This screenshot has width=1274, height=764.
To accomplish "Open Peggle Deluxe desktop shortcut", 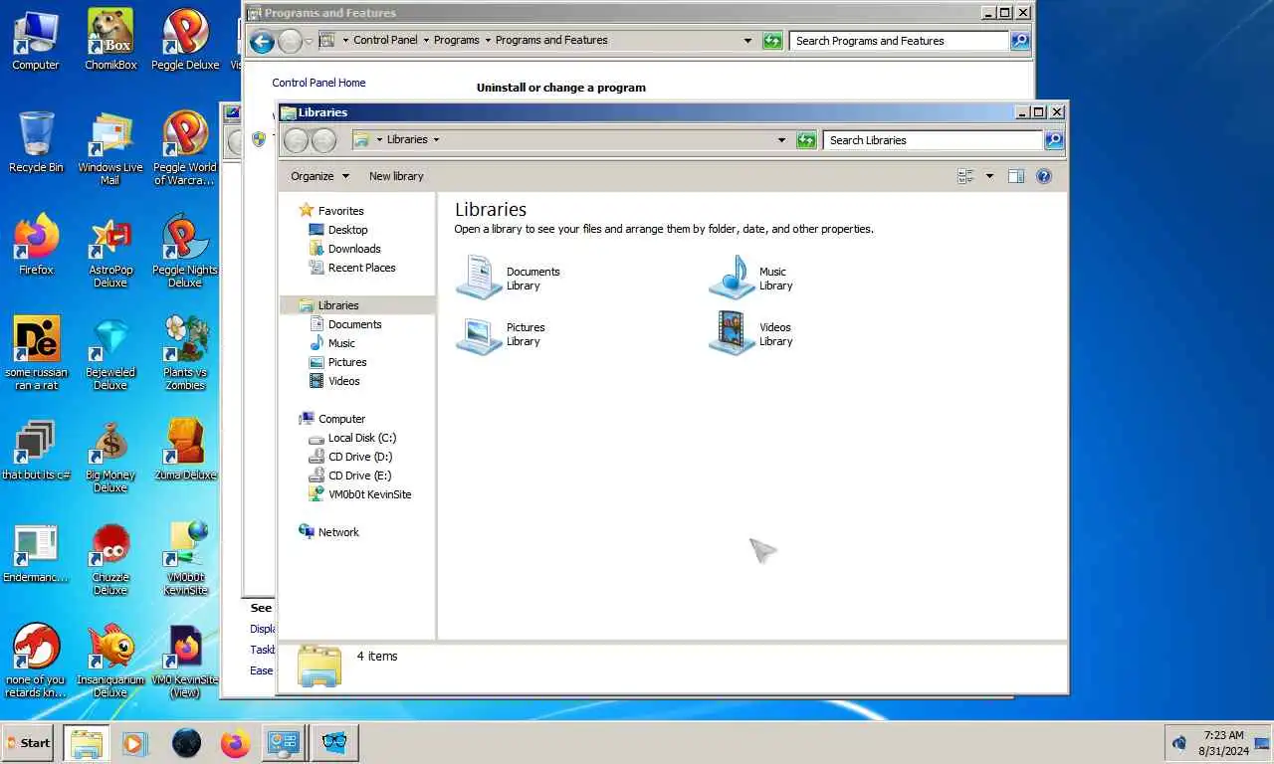I will [185, 40].
